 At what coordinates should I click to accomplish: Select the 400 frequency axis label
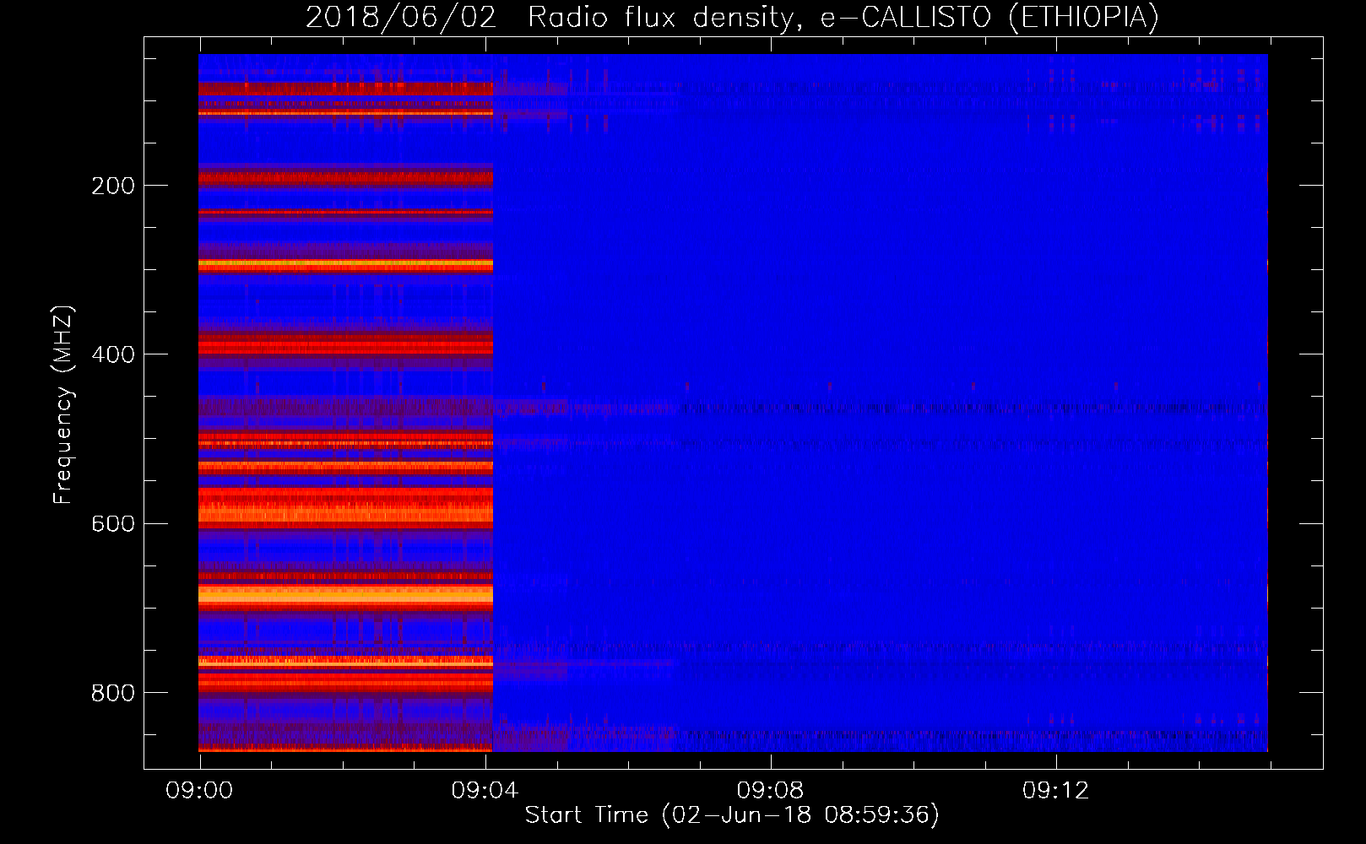[113, 354]
